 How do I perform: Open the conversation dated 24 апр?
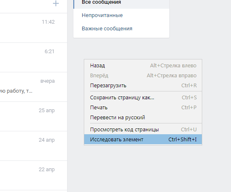[x=34, y=146]
